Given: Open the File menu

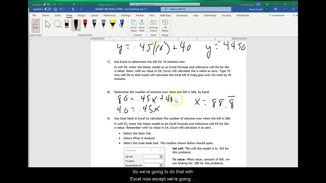Looking at the screenshot, I should 34,16.
